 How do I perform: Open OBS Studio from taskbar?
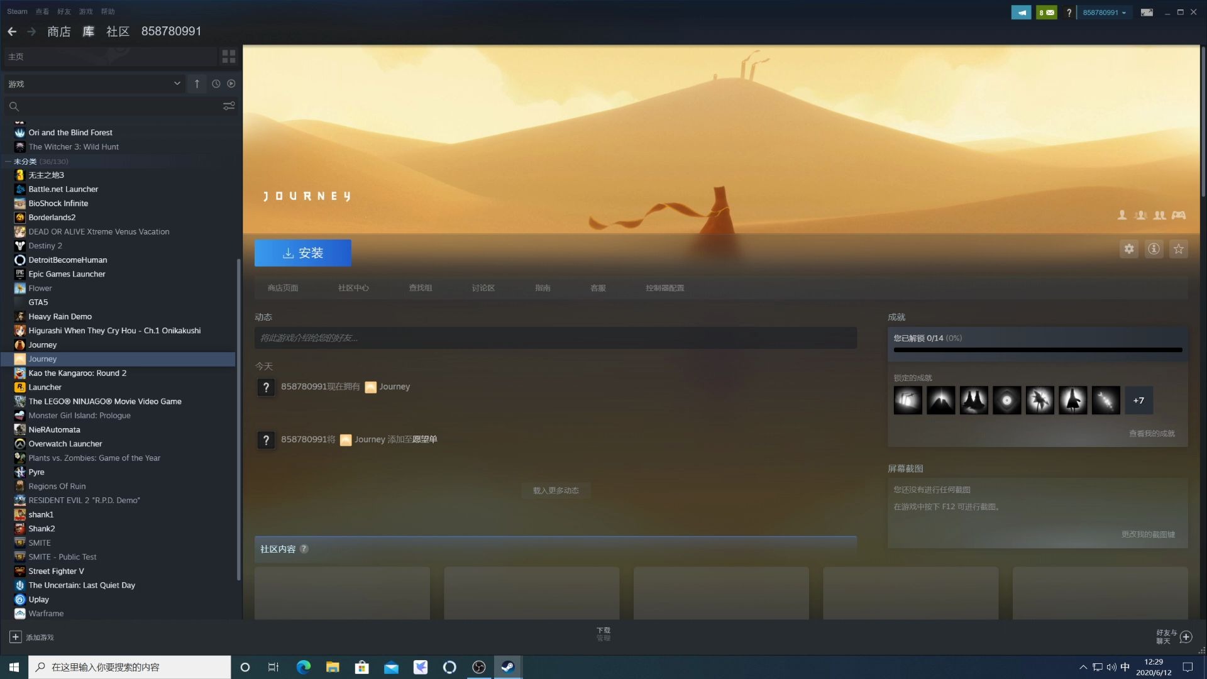point(479,667)
